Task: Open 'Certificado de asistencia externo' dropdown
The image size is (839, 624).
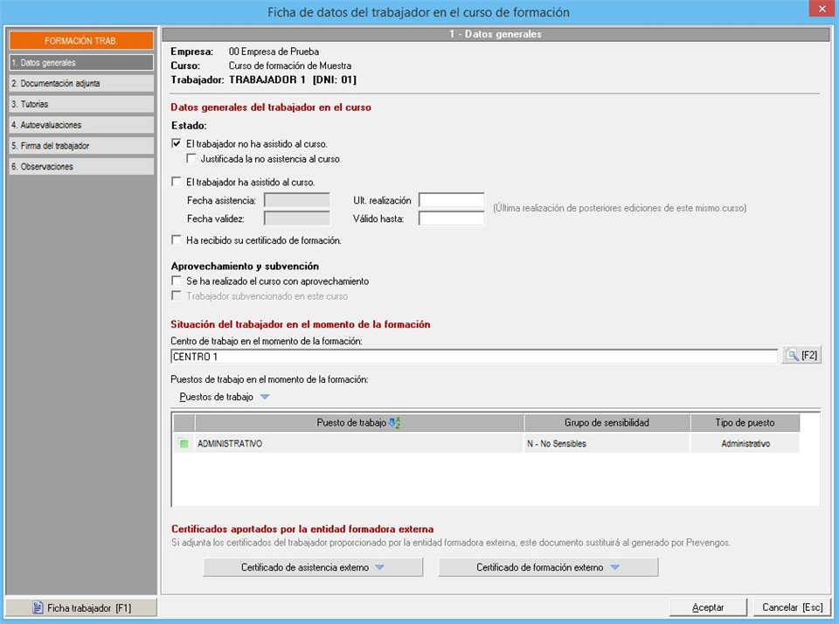Action: (313, 567)
